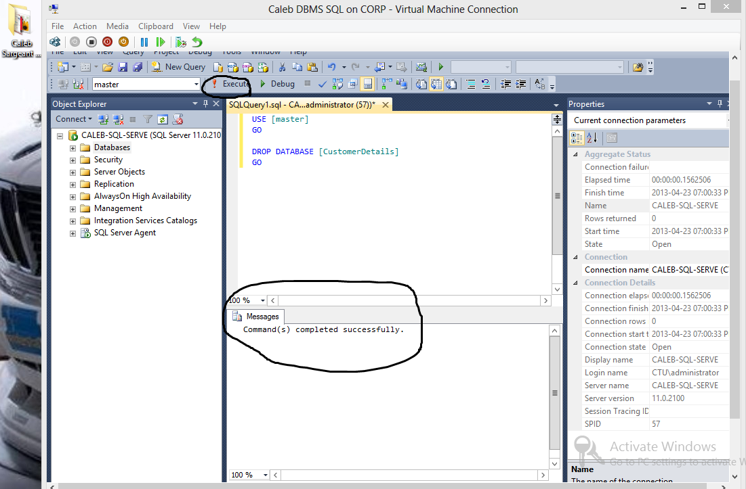Select the SQLQuery1.sql tab
The height and width of the screenshot is (489, 746).
pyautogui.click(x=302, y=105)
